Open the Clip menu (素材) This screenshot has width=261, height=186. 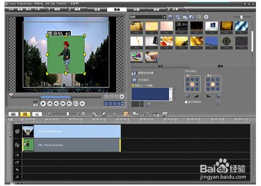pos(29,10)
